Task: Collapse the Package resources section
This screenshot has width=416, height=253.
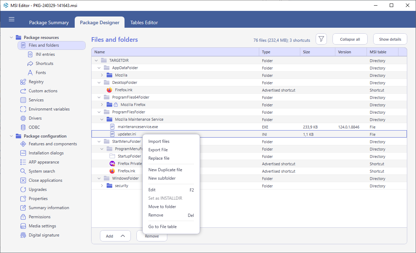Action: point(11,38)
